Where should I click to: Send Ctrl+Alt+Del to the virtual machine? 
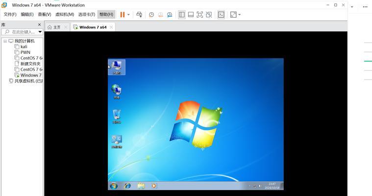pyautogui.click(x=139, y=15)
